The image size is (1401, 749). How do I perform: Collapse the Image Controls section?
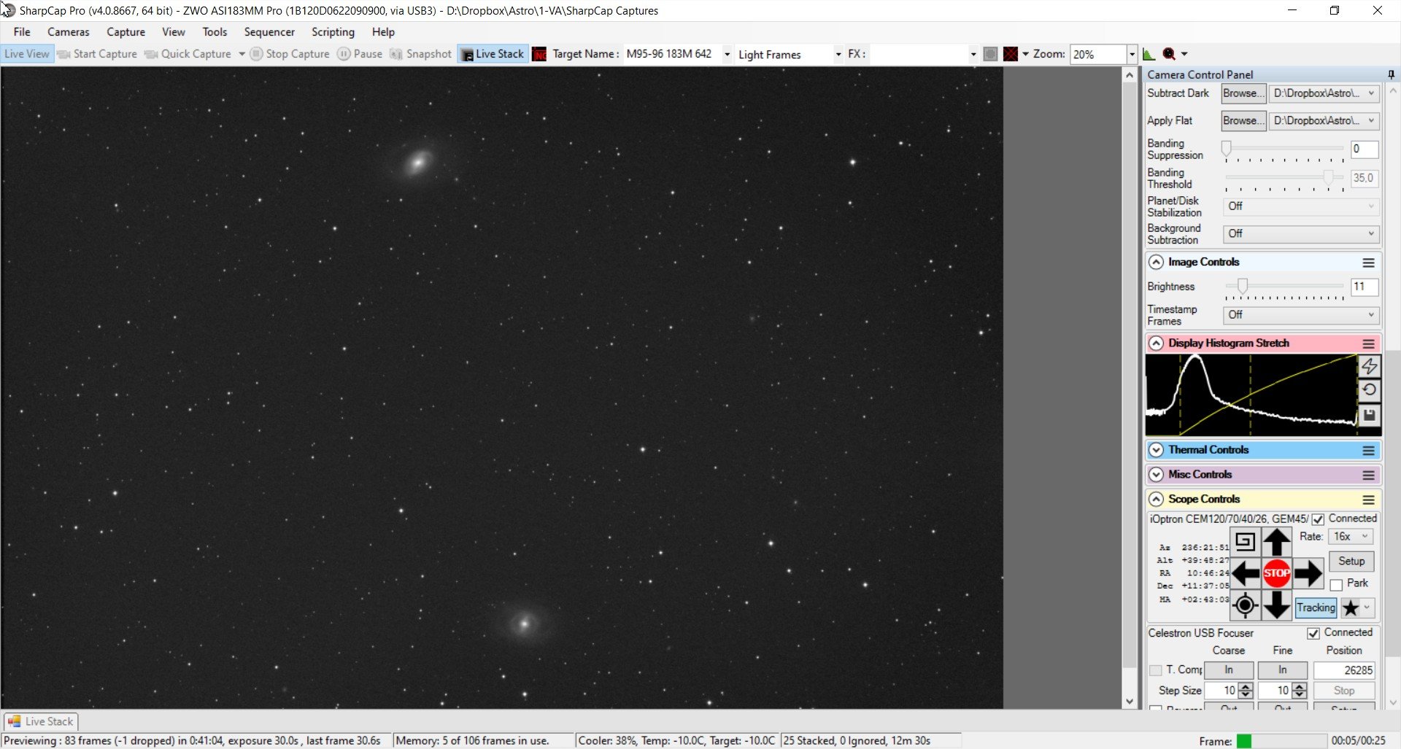pyautogui.click(x=1156, y=263)
